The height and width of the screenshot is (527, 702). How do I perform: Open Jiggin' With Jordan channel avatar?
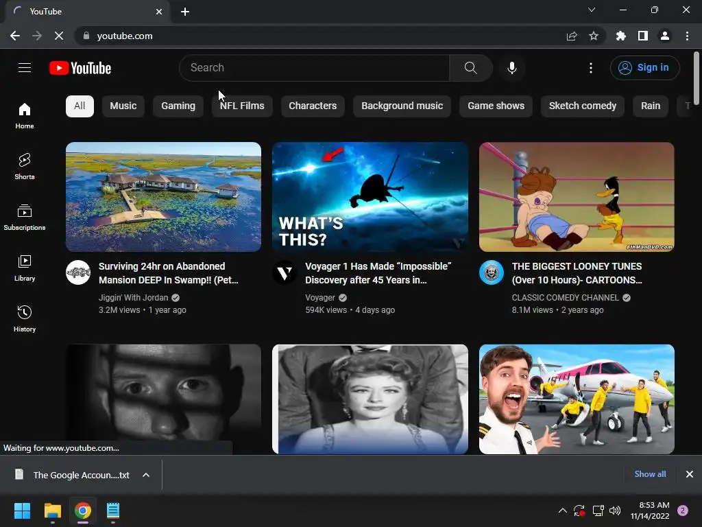(78, 272)
